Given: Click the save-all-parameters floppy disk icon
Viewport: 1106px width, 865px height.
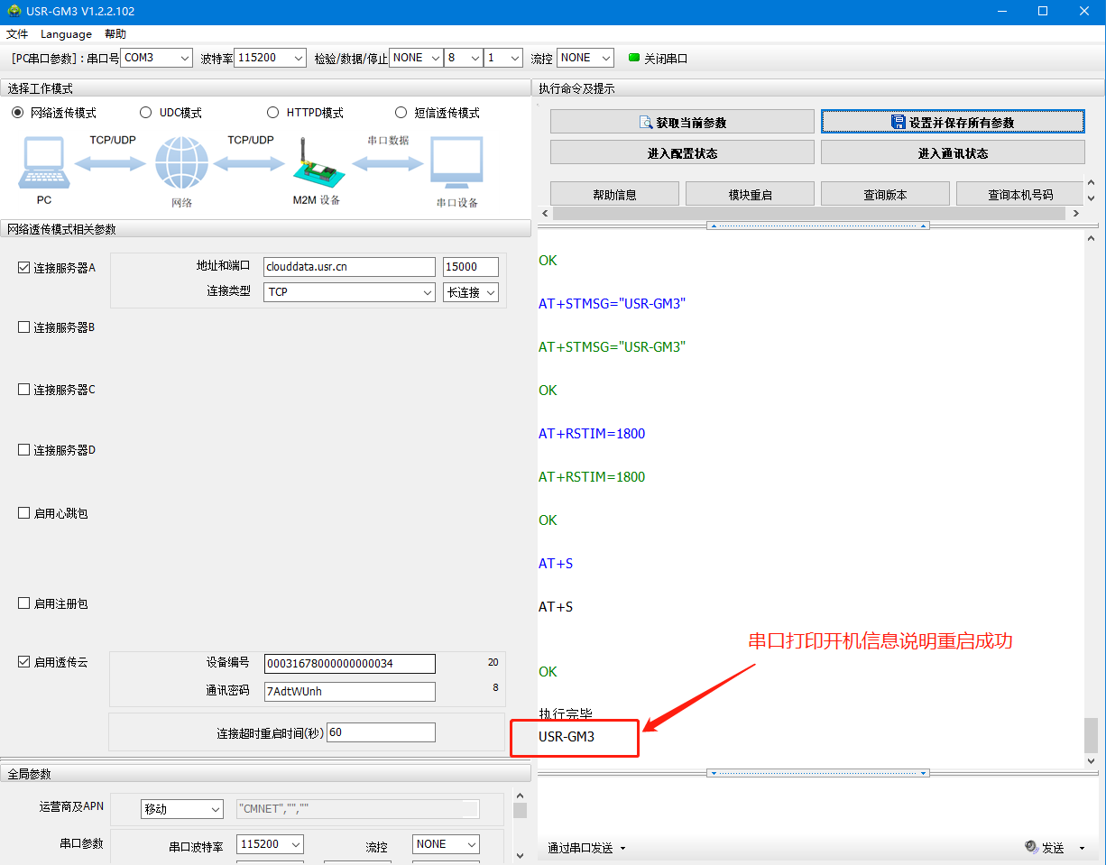Looking at the screenshot, I should coord(898,123).
